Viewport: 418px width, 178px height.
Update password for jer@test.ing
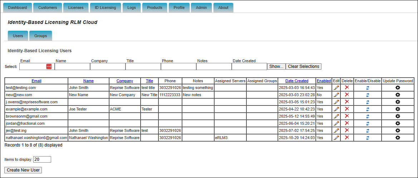(x=398, y=130)
